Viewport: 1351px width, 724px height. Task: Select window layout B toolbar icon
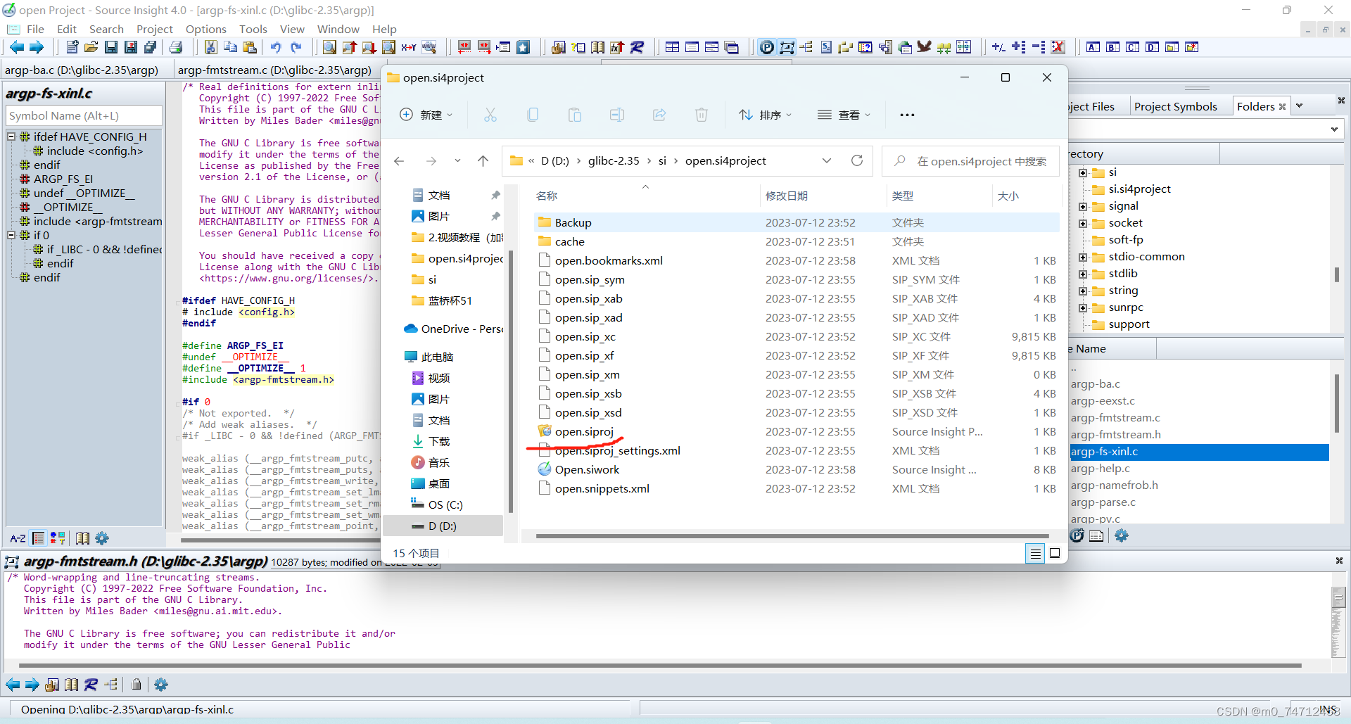tap(1112, 47)
